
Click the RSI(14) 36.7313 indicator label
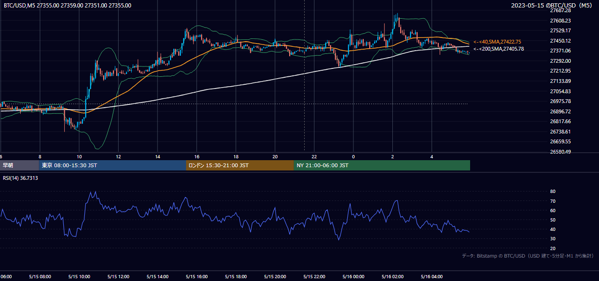click(x=21, y=178)
